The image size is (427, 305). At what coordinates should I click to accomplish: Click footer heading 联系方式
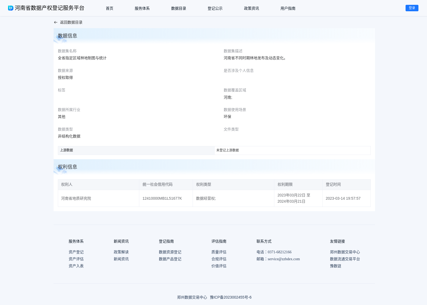coord(264,241)
